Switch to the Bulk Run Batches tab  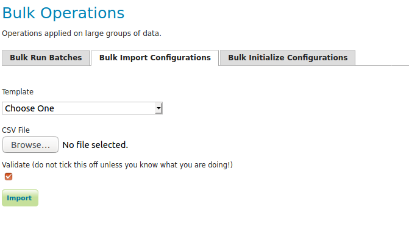(x=46, y=58)
